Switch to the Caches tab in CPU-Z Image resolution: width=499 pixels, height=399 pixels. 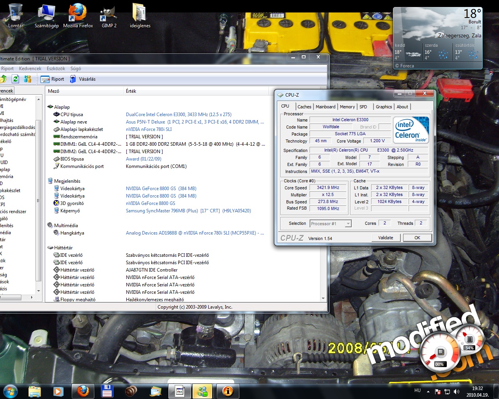pos(304,107)
